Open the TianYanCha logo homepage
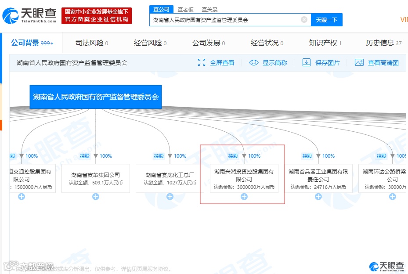Screen dimensions: 408x274 29,16
